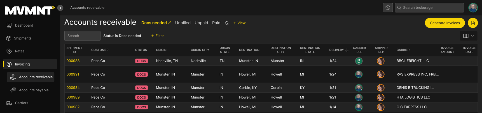Open the columns layout dropdown
Screen dimensions: 482x113
point(469,36)
